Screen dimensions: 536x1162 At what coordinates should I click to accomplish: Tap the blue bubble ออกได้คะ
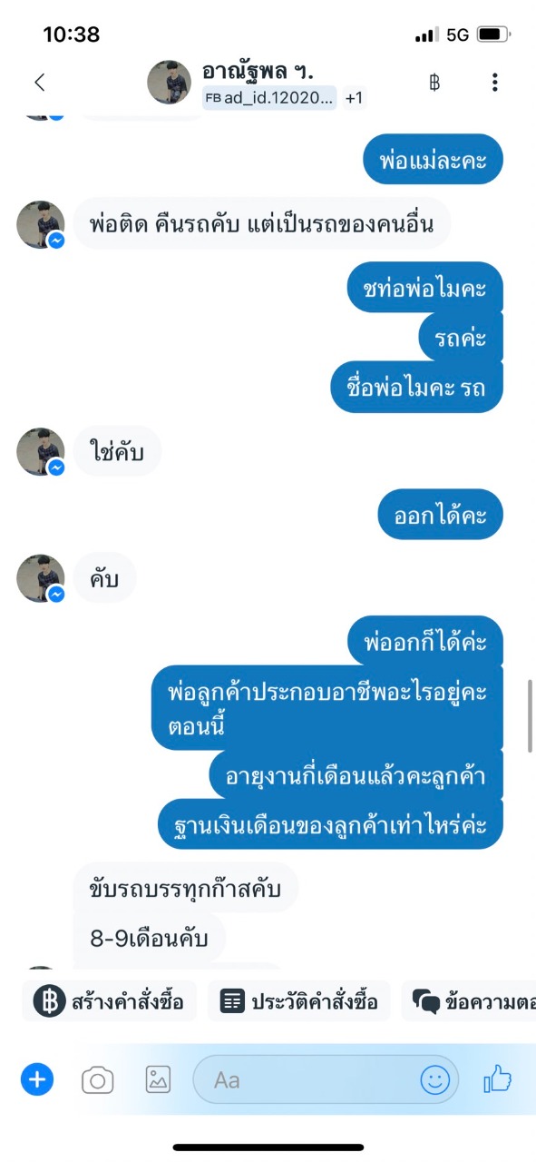pos(441,516)
